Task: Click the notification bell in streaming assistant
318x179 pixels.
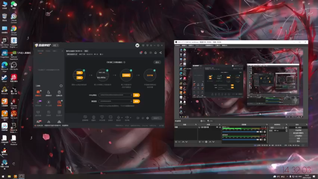Action: [x=155, y=53]
